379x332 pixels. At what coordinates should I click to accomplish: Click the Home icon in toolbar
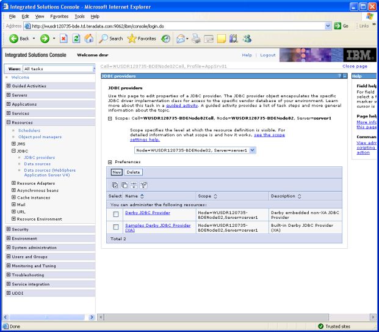click(x=89, y=39)
